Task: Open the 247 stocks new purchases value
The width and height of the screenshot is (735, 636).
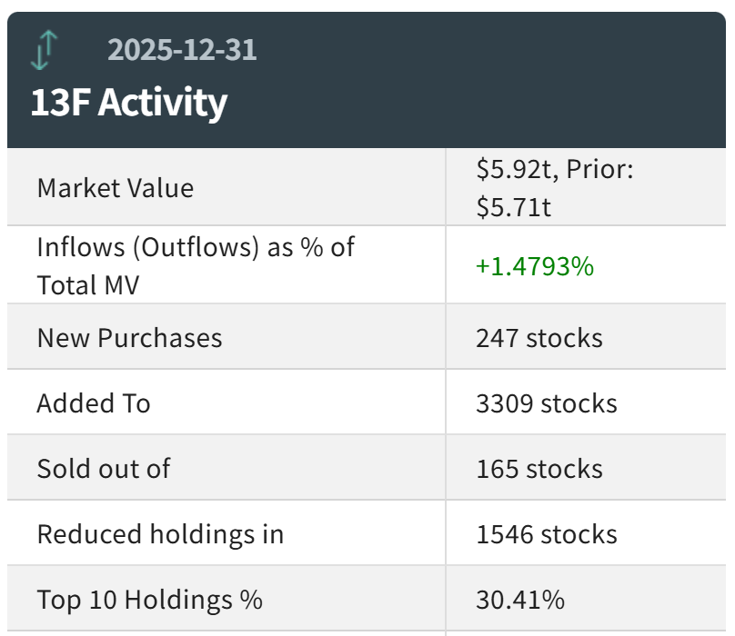Action: click(539, 337)
